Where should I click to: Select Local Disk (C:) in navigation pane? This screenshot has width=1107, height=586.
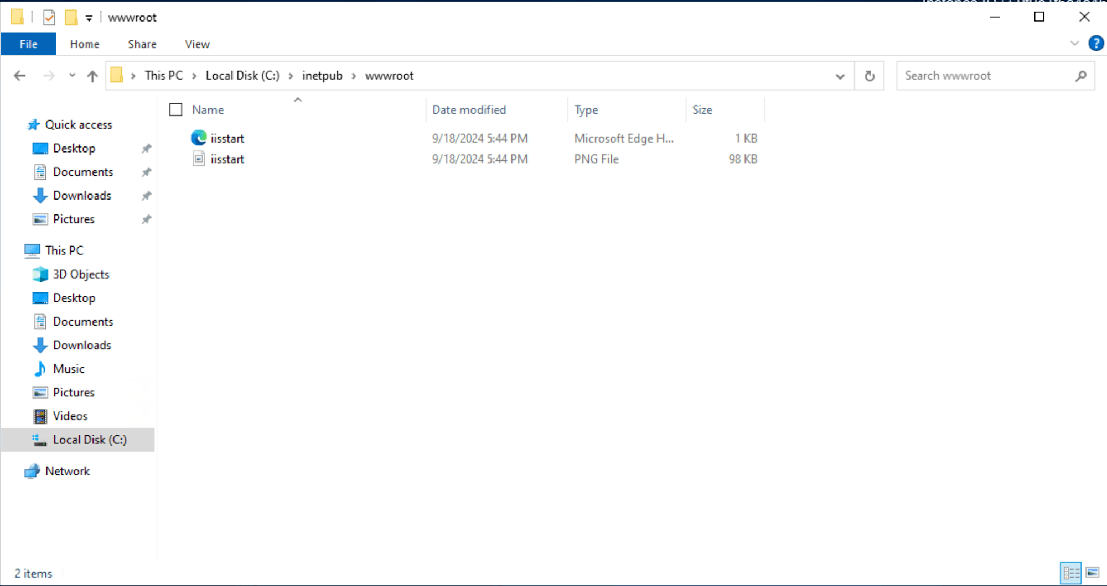78,440
